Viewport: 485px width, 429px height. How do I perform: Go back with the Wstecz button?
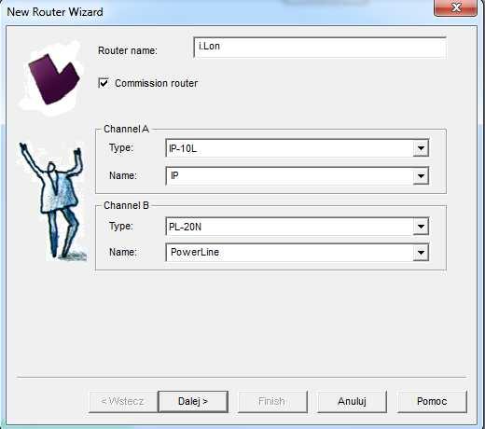click(123, 401)
